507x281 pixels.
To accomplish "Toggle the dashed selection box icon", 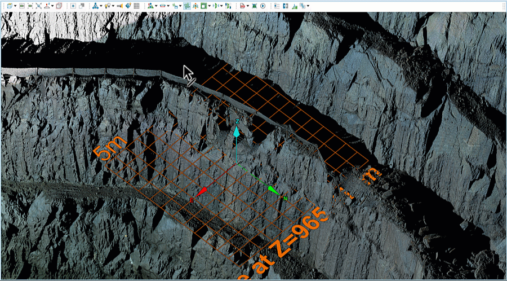I will [73, 6].
